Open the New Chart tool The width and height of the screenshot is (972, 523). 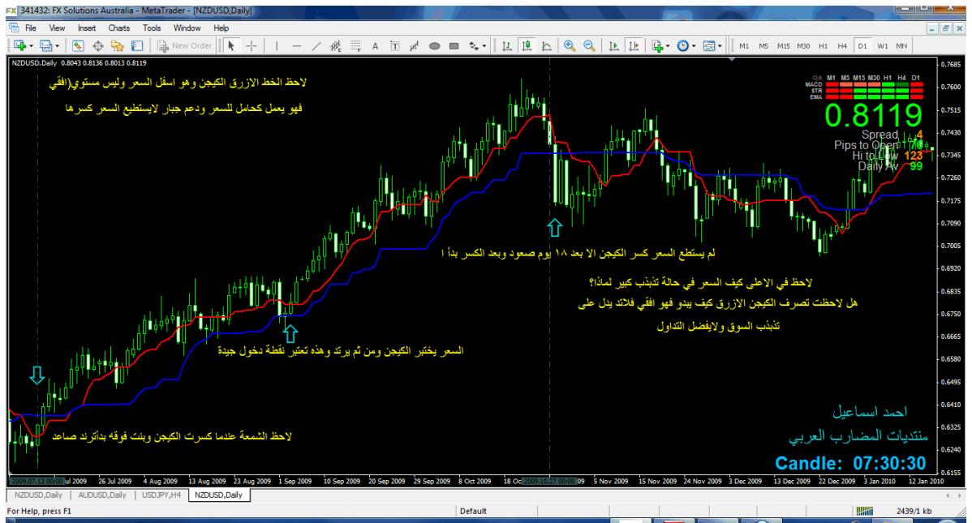[19, 46]
